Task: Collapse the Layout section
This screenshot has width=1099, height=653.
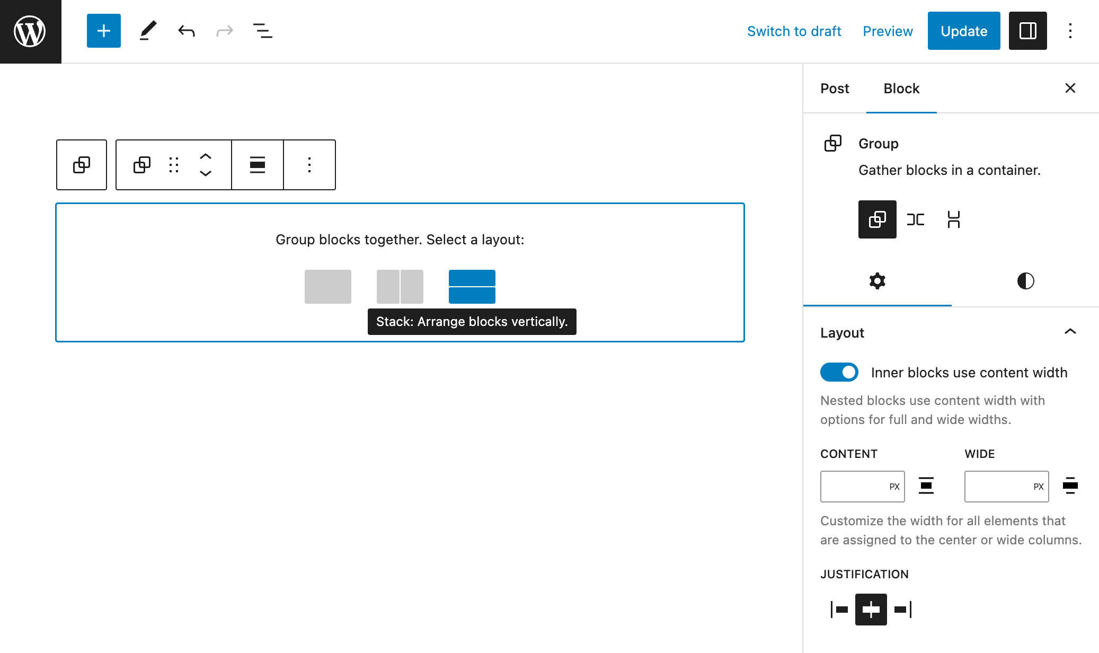Action: [1070, 332]
